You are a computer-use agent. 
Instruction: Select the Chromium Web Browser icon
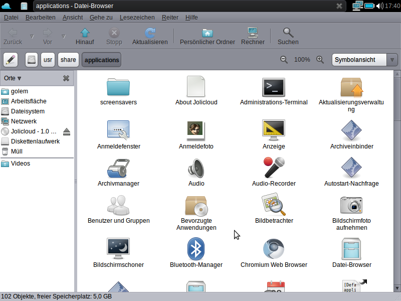274,249
